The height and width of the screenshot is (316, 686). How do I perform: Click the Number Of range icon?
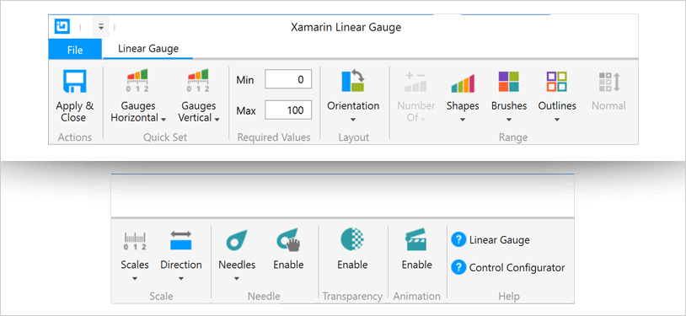tap(415, 82)
